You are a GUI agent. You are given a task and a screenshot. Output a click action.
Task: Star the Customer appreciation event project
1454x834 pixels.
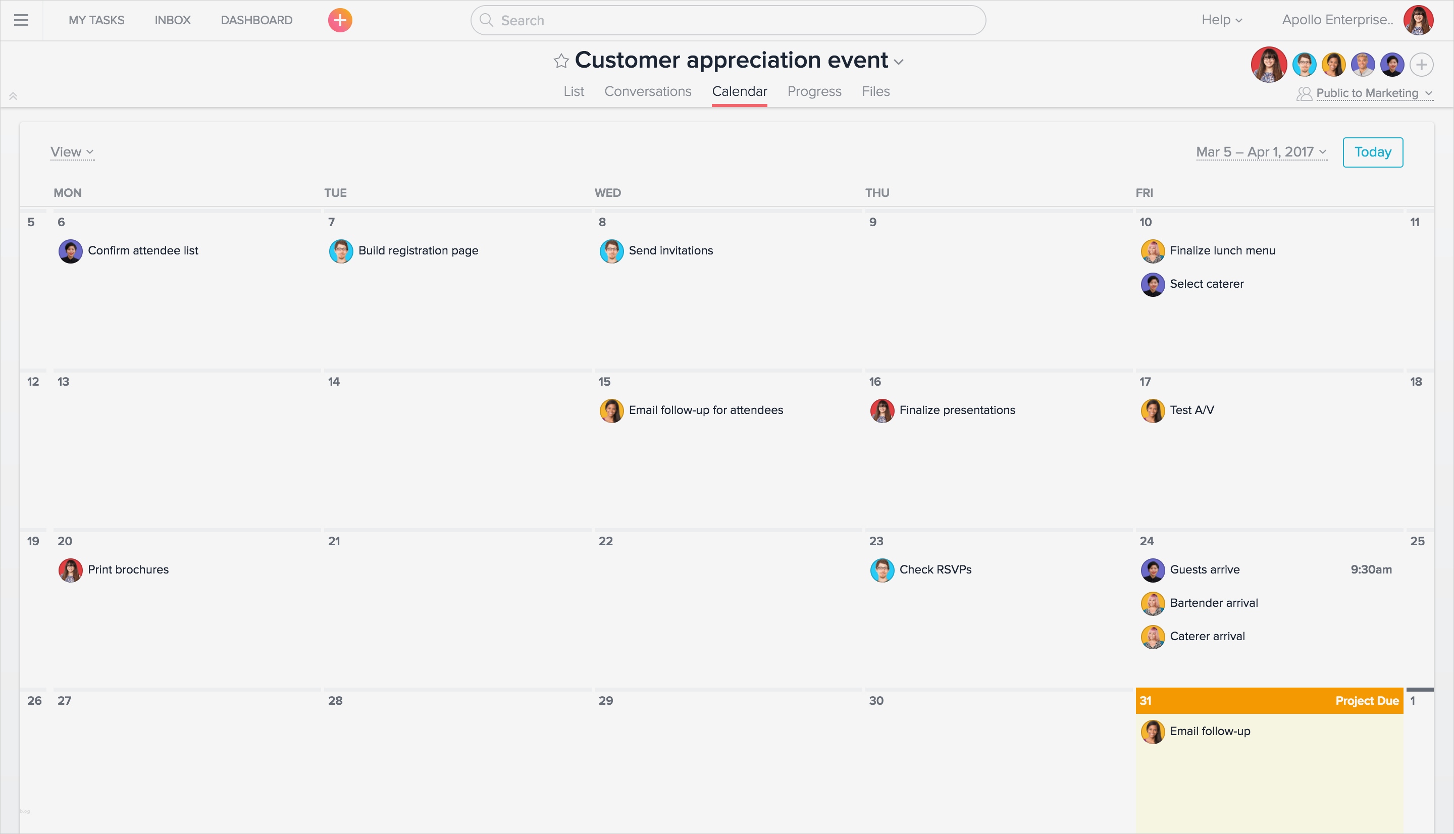560,60
